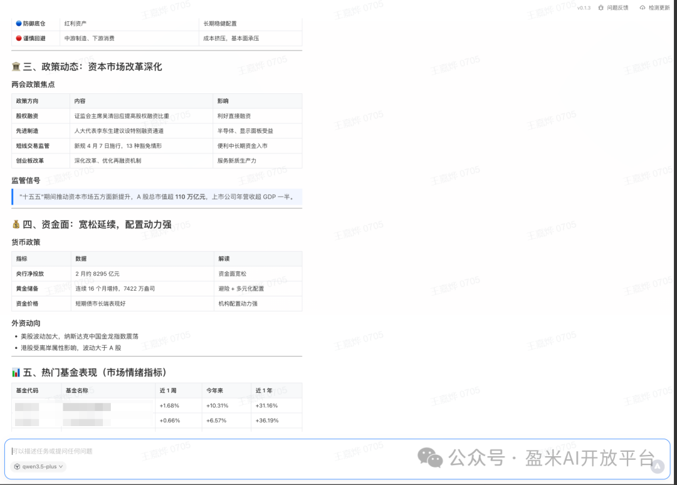Expand the model selector chevron at input bar
Viewport: 677px width, 485px height.
[60, 466]
